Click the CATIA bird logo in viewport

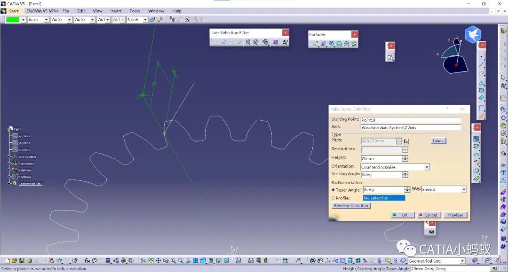pos(473,34)
